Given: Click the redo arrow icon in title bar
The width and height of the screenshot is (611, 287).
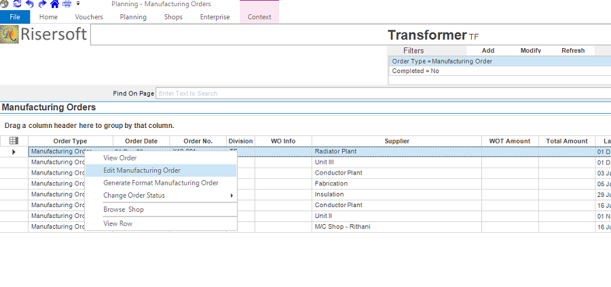Looking at the screenshot, I should [42, 4].
